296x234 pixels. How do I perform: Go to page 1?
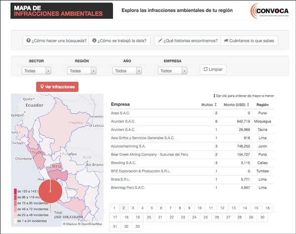click(114, 208)
